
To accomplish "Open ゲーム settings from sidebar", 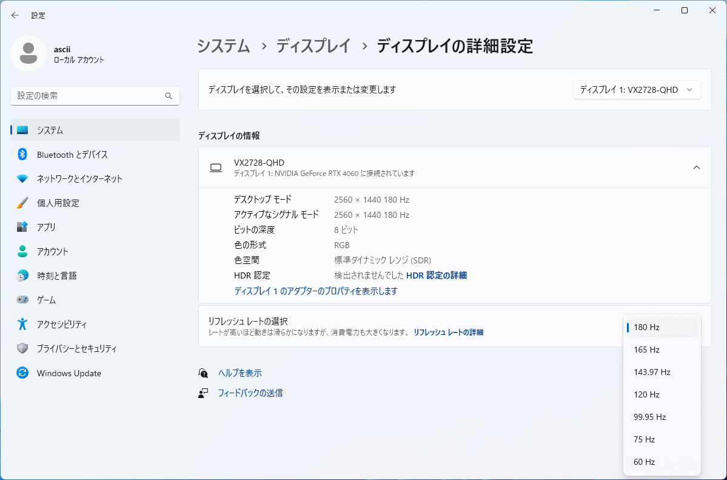I will pyautogui.click(x=46, y=300).
